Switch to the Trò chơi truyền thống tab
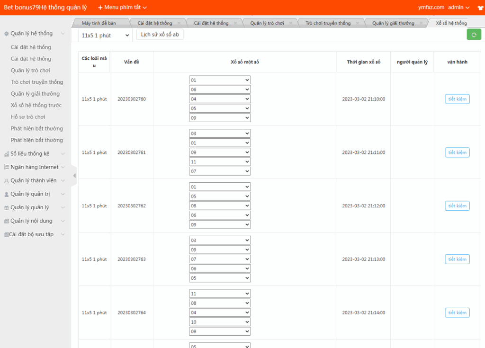This screenshot has width=485, height=348. (x=328, y=23)
